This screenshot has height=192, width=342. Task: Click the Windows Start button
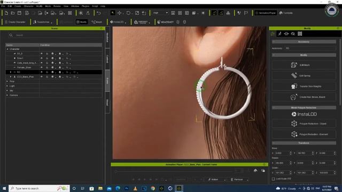(4, 188)
